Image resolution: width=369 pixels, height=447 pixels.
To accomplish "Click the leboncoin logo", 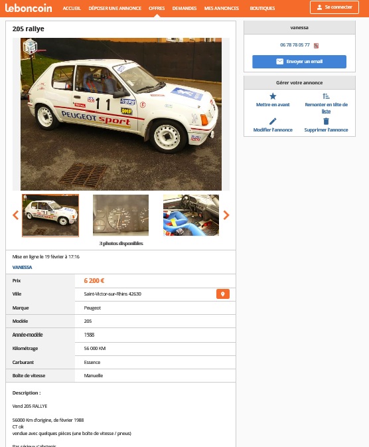I will 29,8.
